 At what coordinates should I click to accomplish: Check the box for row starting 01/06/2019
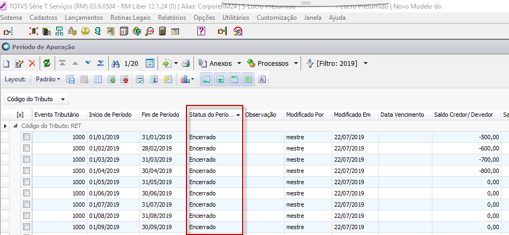coord(27,193)
